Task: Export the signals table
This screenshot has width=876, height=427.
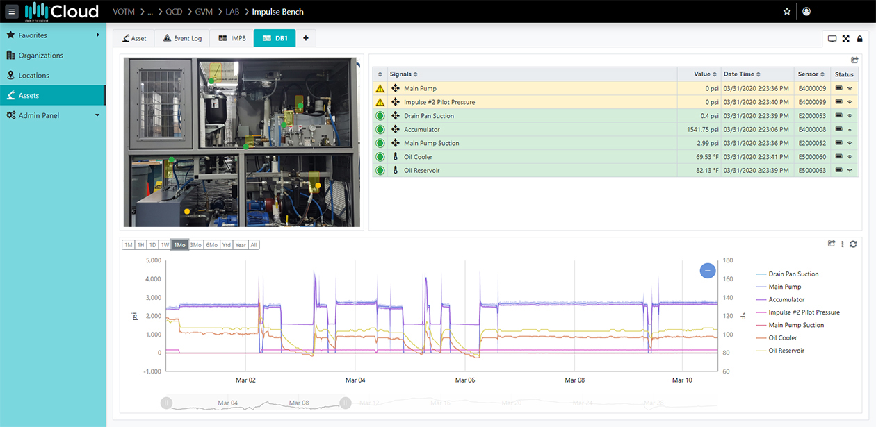Action: [854, 60]
